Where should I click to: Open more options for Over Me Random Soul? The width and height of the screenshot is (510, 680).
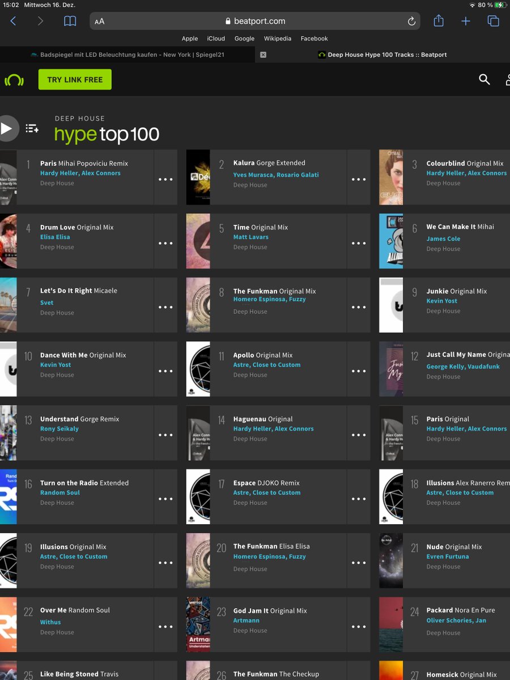click(x=165, y=627)
